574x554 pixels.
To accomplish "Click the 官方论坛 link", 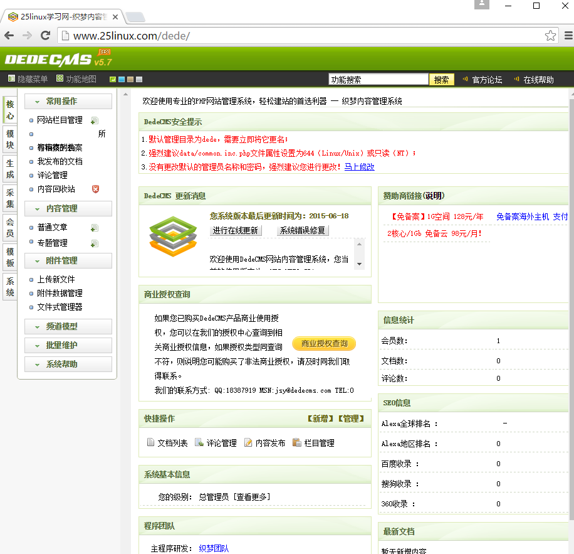I will [487, 80].
